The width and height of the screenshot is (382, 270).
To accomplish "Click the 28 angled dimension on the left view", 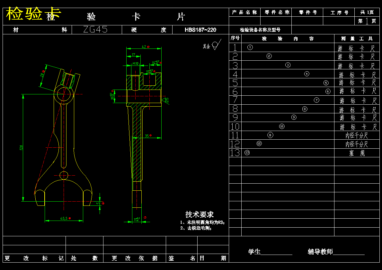I will tap(42, 75).
